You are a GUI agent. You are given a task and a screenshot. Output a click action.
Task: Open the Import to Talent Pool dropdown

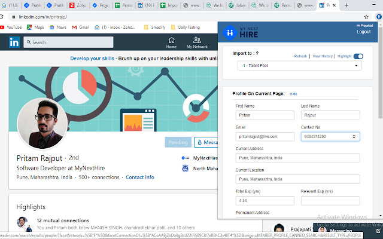coord(299,66)
